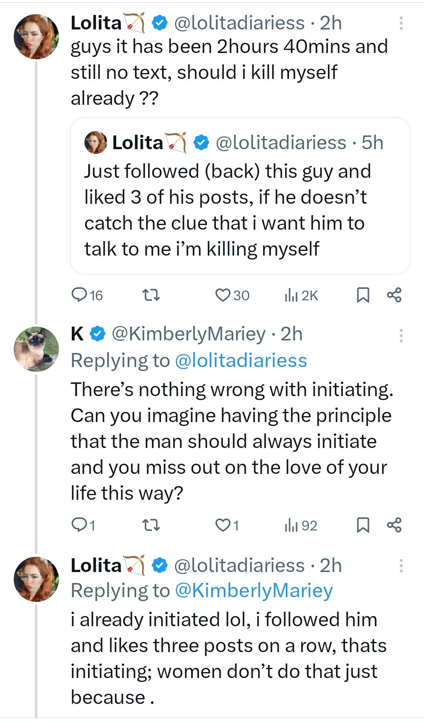Click the @KimberlyMariey mention link
Image resolution: width=424 pixels, height=722 pixels.
(x=254, y=590)
